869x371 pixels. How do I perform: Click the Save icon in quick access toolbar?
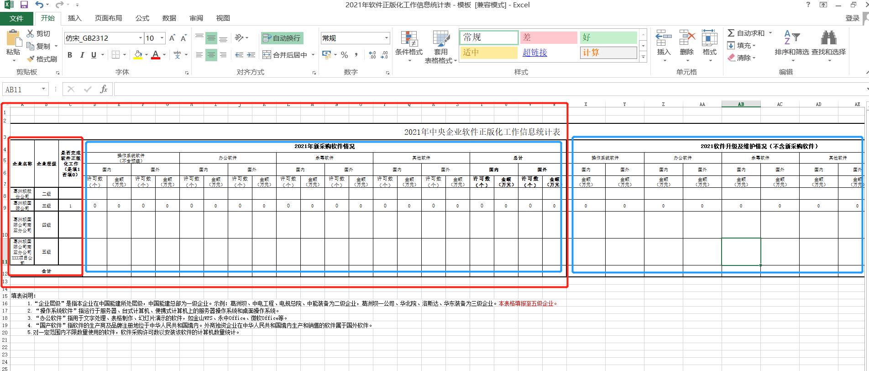[24, 5]
